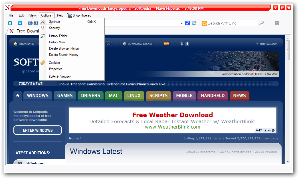Viewport: 299px width, 179px height.
Task: Open the File menu
Action: point(11,15)
